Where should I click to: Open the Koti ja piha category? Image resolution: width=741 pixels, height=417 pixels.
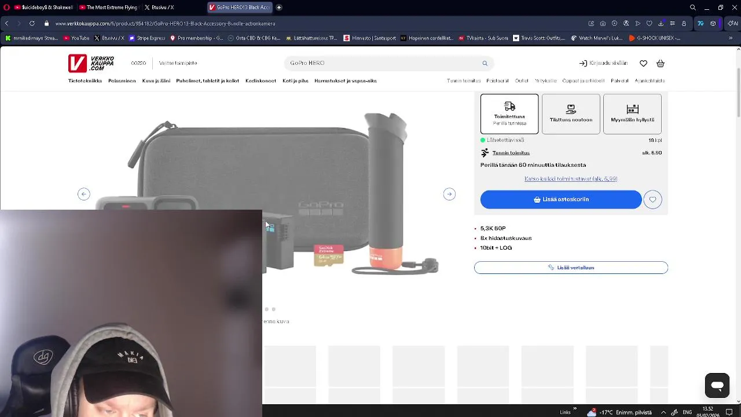coord(295,81)
